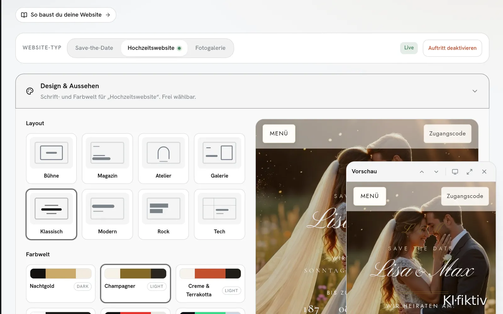Click the WEBSITE-TYP label
Viewport: 503px width, 314px height.
(x=42, y=48)
